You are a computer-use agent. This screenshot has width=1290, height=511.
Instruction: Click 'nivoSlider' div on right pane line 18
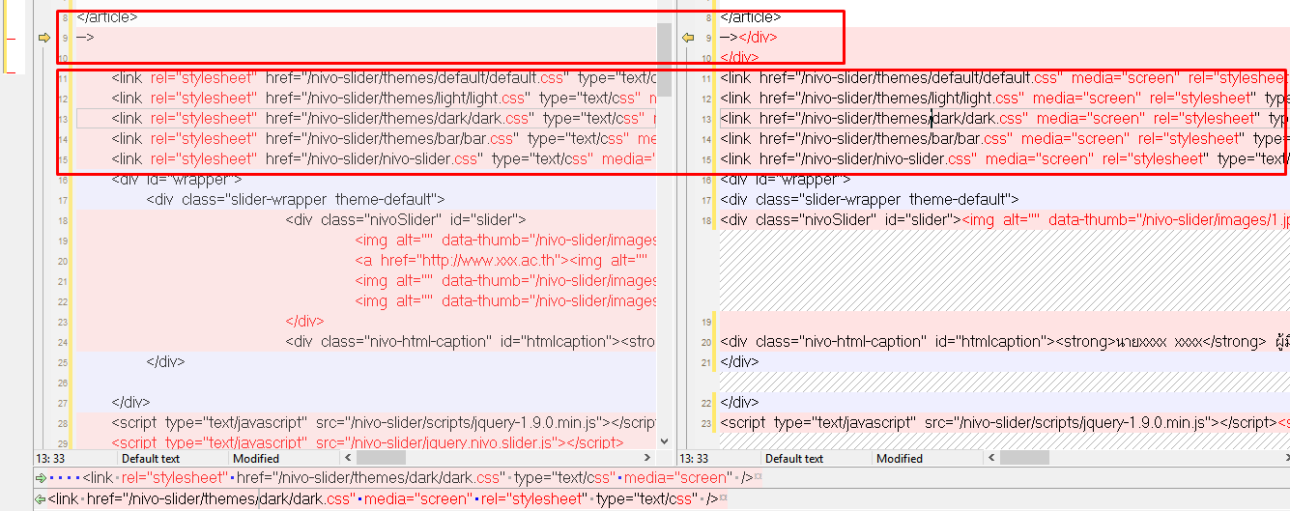(840, 220)
